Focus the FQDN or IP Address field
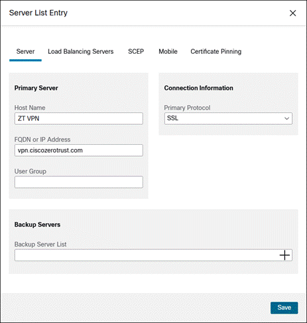 (x=79, y=150)
